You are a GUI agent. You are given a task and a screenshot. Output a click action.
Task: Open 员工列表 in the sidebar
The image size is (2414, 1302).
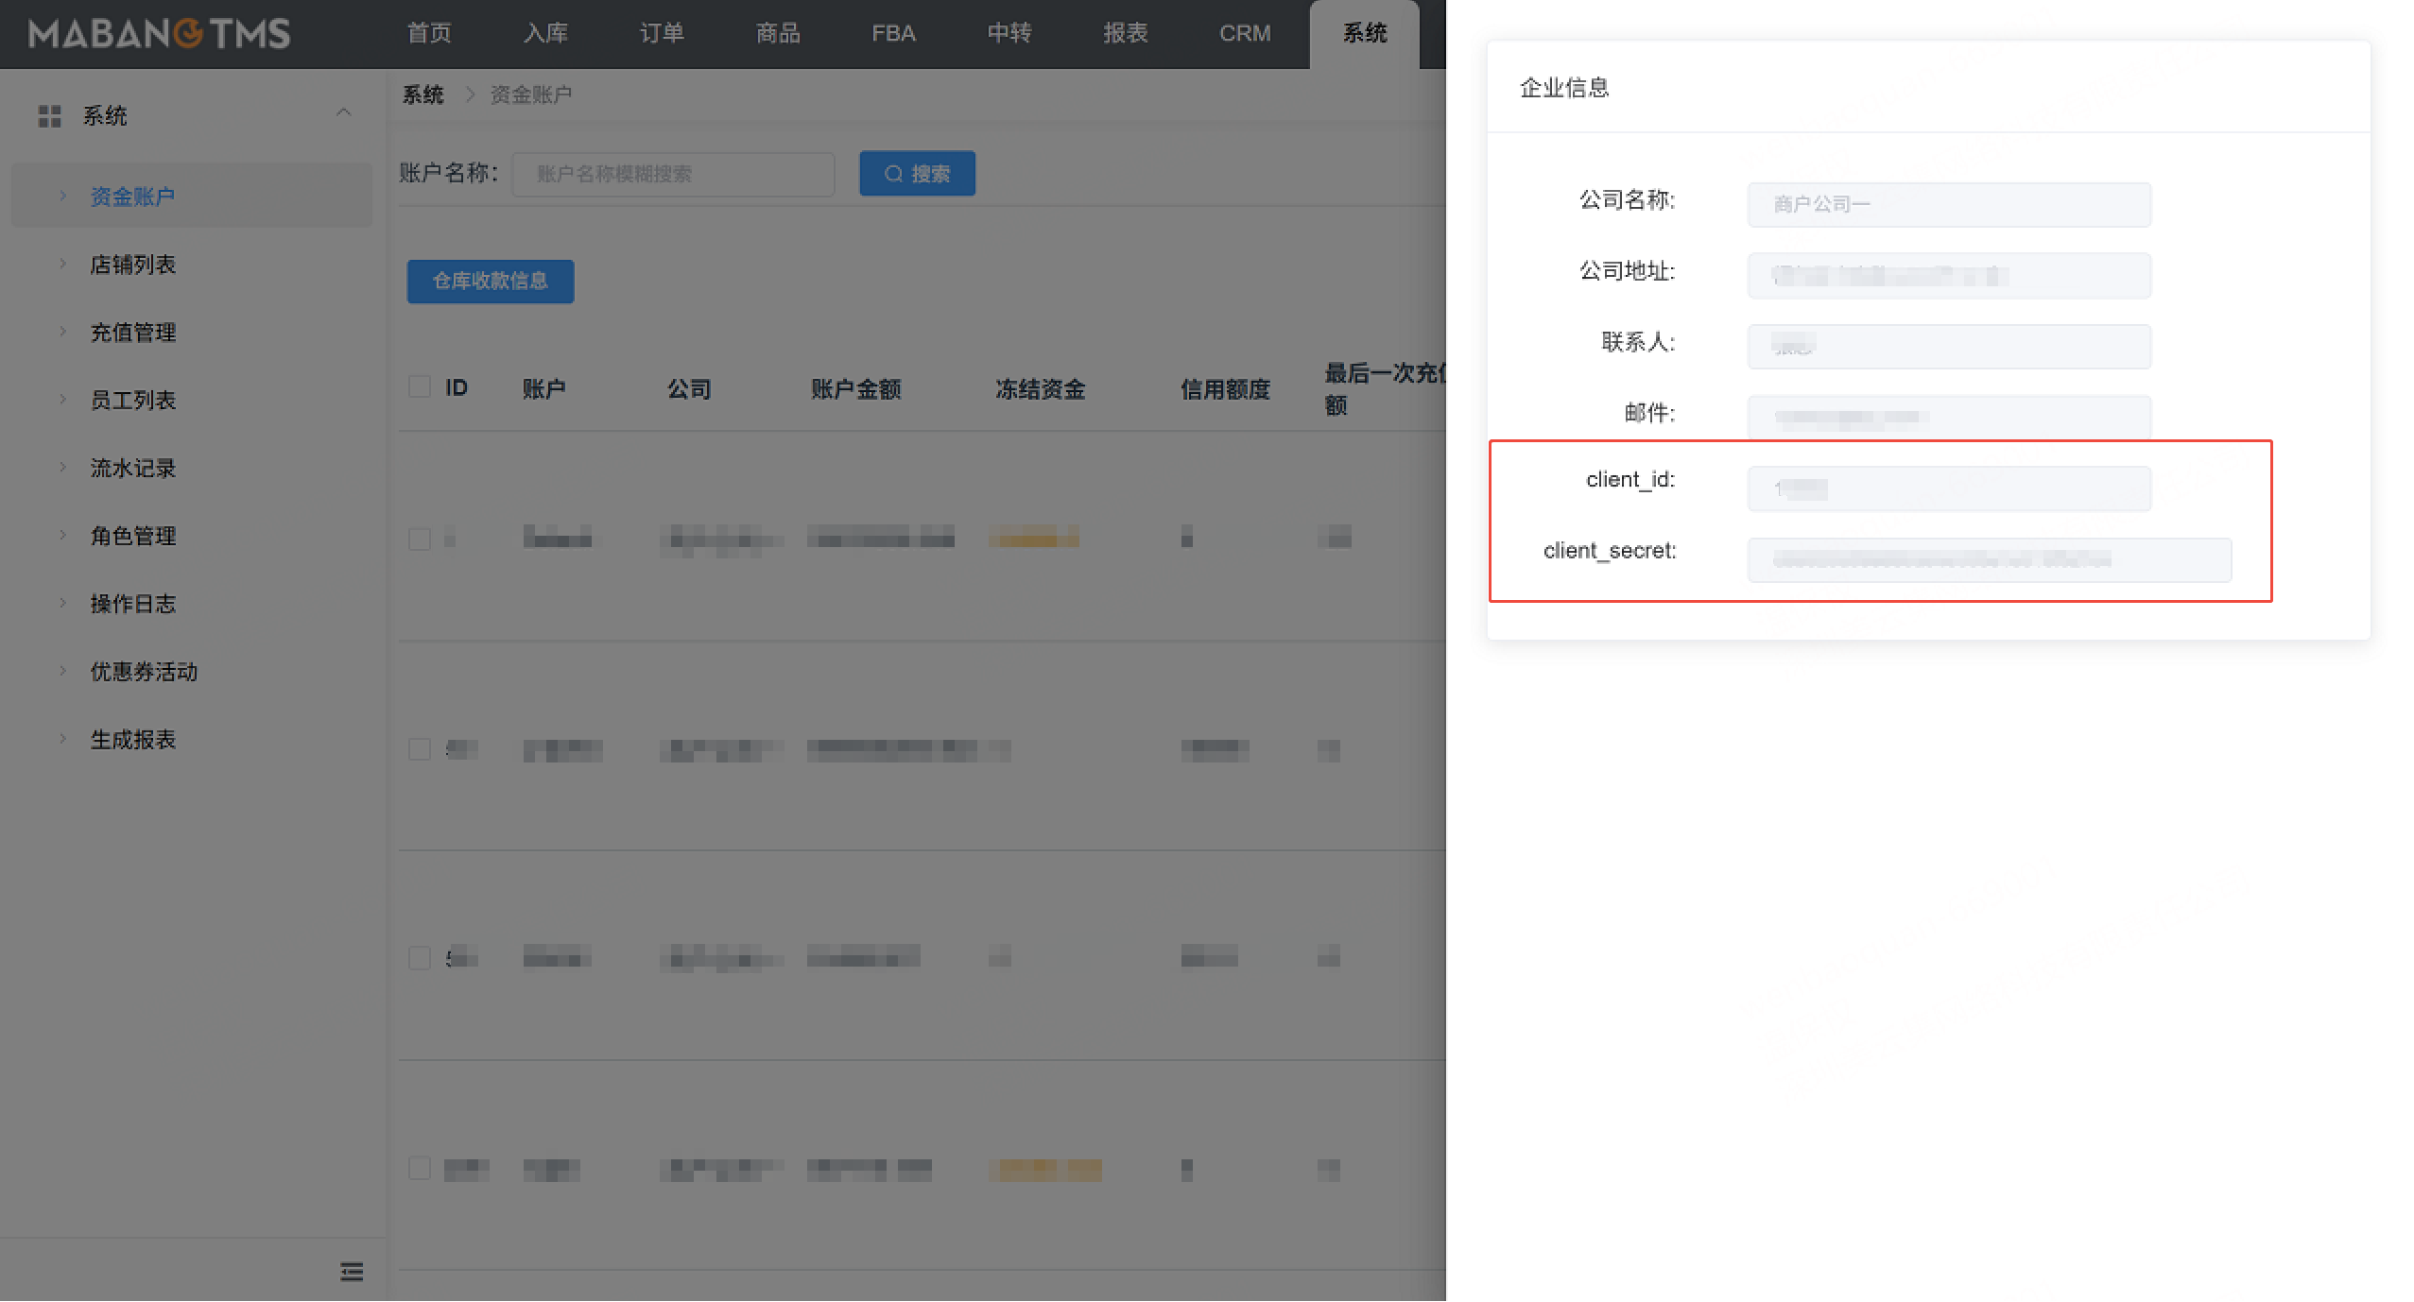tap(133, 401)
